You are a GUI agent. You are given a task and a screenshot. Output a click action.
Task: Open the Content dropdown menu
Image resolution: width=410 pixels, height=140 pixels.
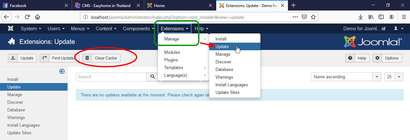click(106, 29)
